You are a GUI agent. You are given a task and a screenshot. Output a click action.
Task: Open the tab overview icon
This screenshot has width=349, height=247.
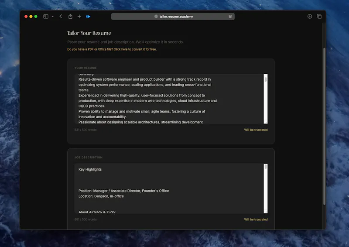pos(319,17)
